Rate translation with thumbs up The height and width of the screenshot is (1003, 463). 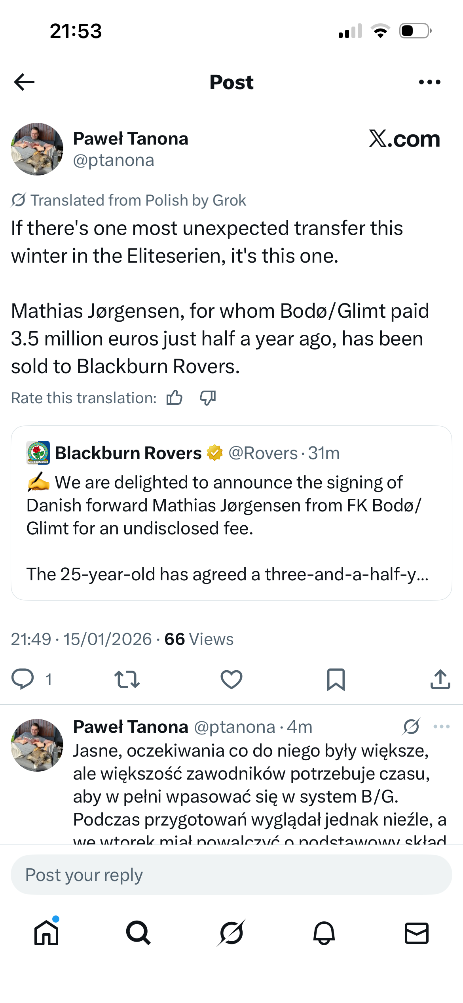tap(175, 398)
